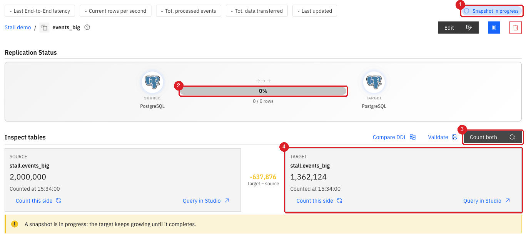Click the target row count 1,362,124
The image size is (531, 235).
point(309,177)
